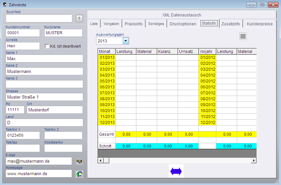This screenshot has width=281, height=185.
Task: Click the table scrollbar left arrow
Action: (x=100, y=160)
